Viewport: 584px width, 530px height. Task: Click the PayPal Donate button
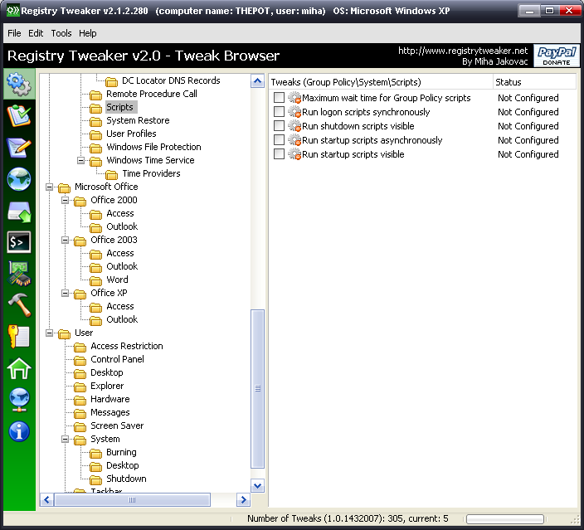click(x=557, y=56)
